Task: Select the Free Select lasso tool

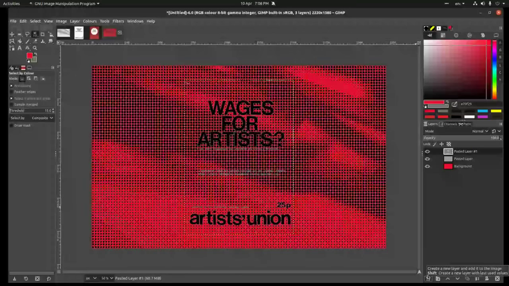Action: click(27, 34)
